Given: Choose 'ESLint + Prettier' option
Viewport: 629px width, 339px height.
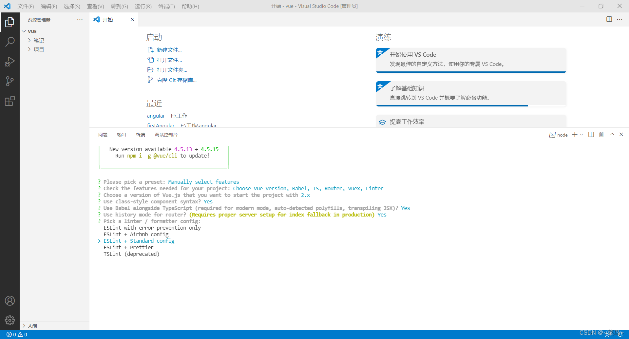Looking at the screenshot, I should [x=128, y=247].
